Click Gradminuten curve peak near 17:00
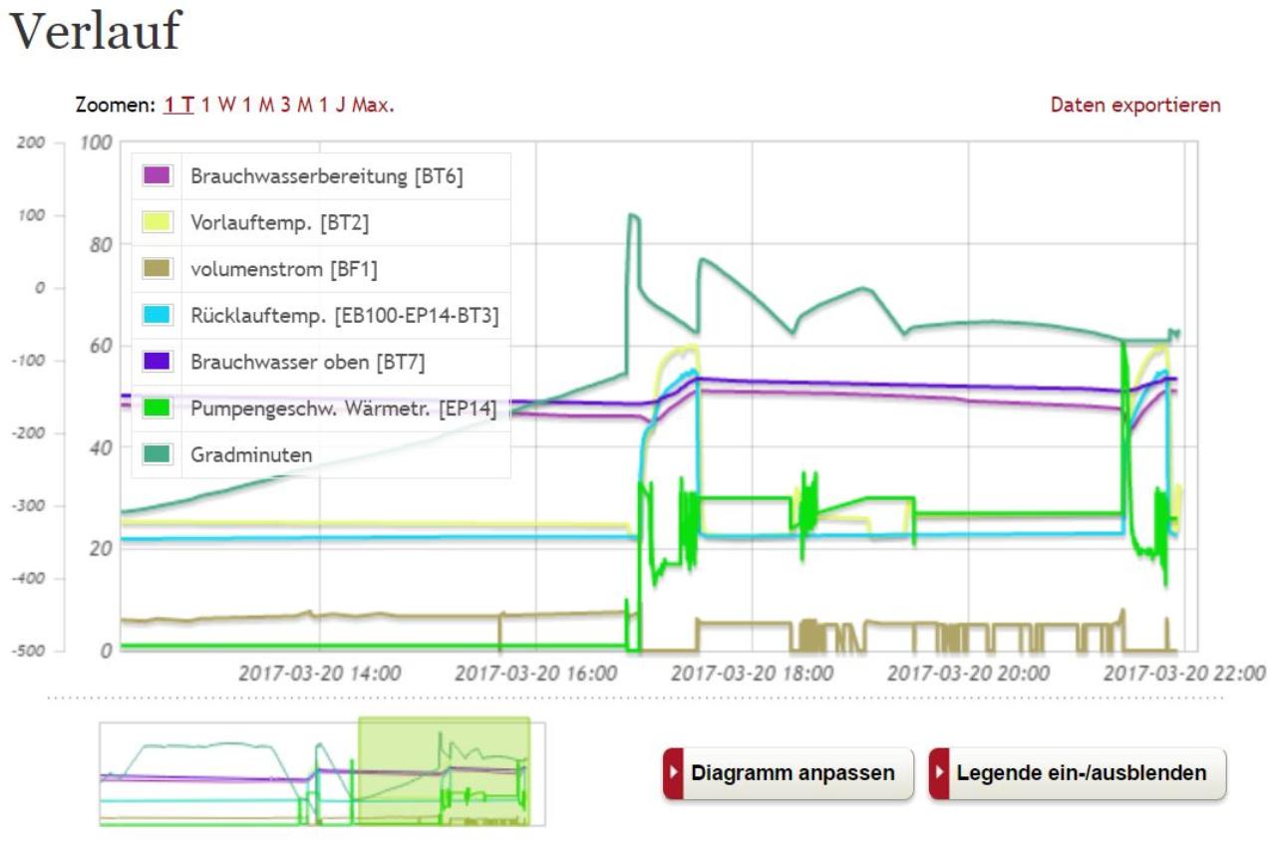 [632, 215]
